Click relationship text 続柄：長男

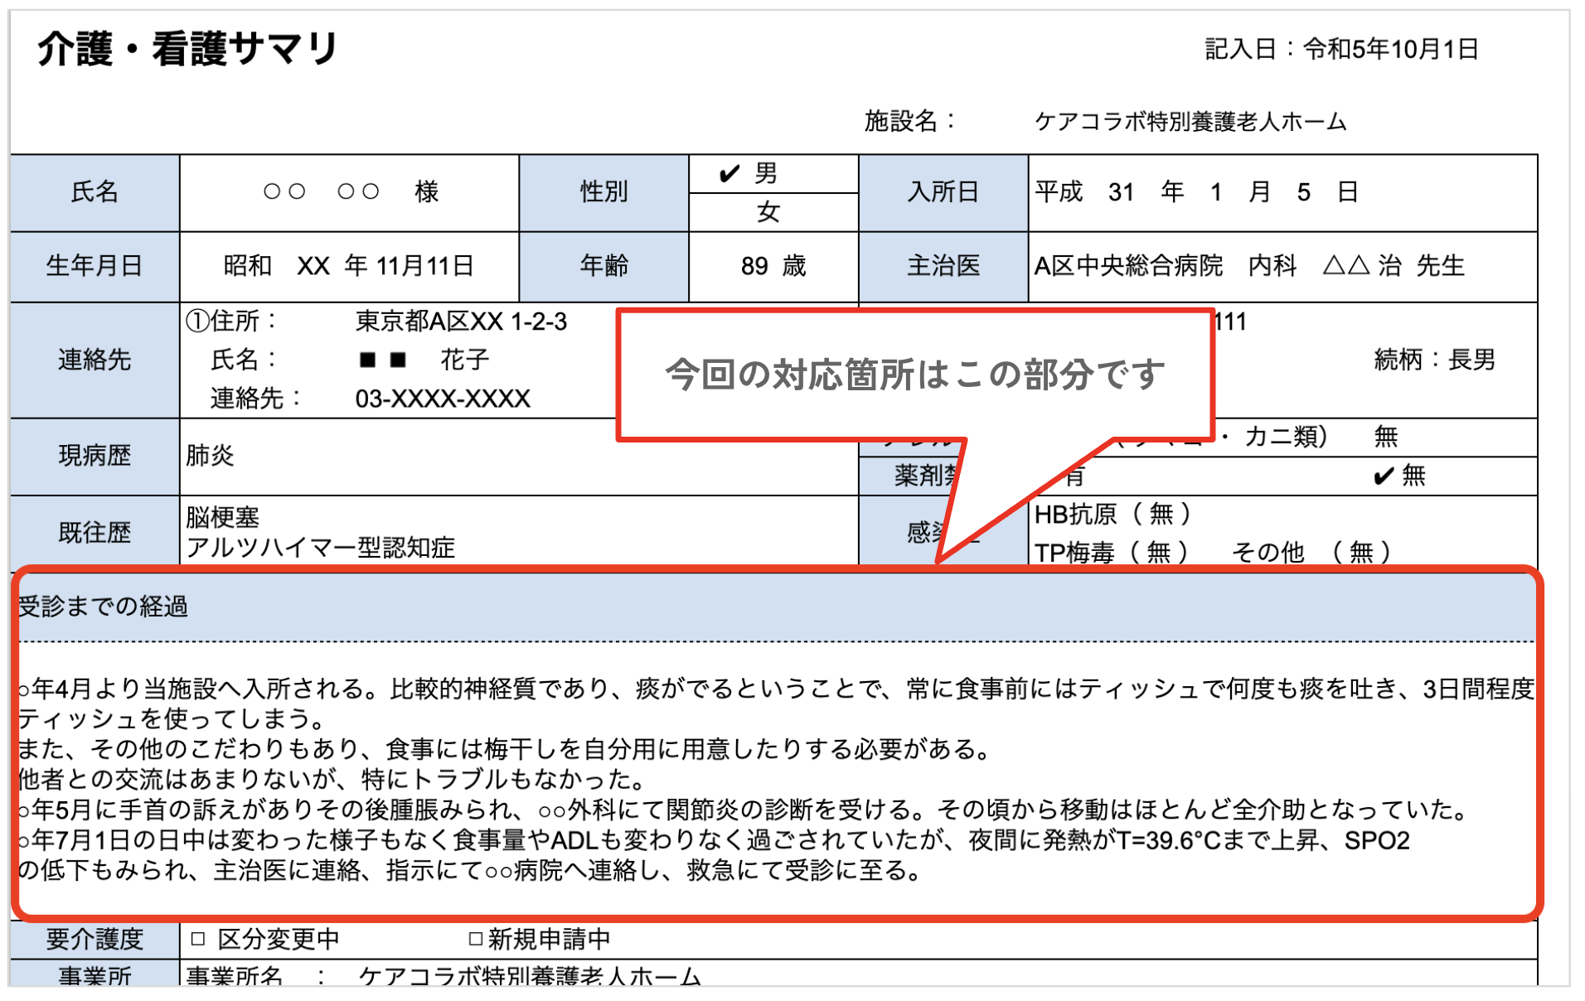[x=1435, y=360]
